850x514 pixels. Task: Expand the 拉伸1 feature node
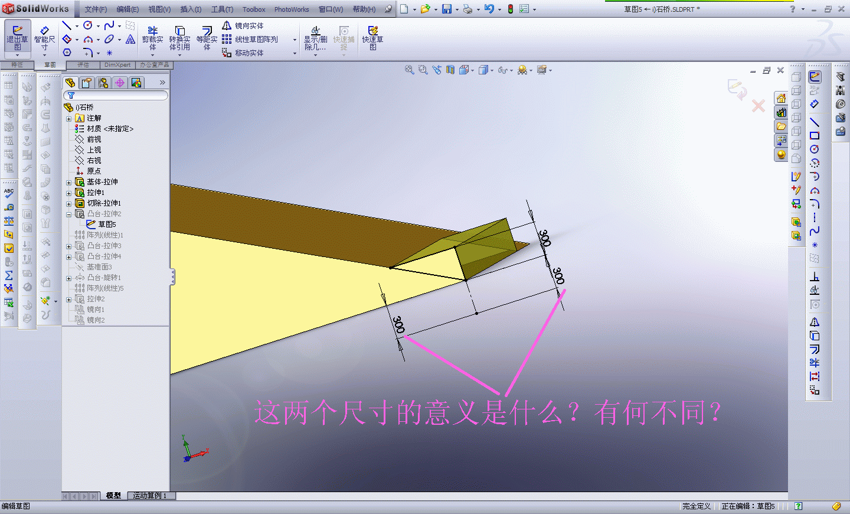[68, 193]
